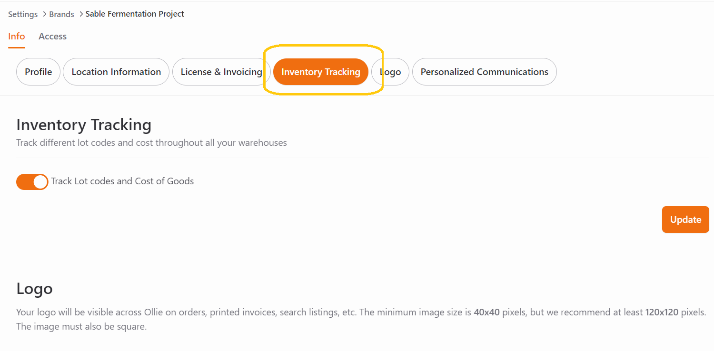
Task: Open the Access tab
Action: (x=52, y=37)
